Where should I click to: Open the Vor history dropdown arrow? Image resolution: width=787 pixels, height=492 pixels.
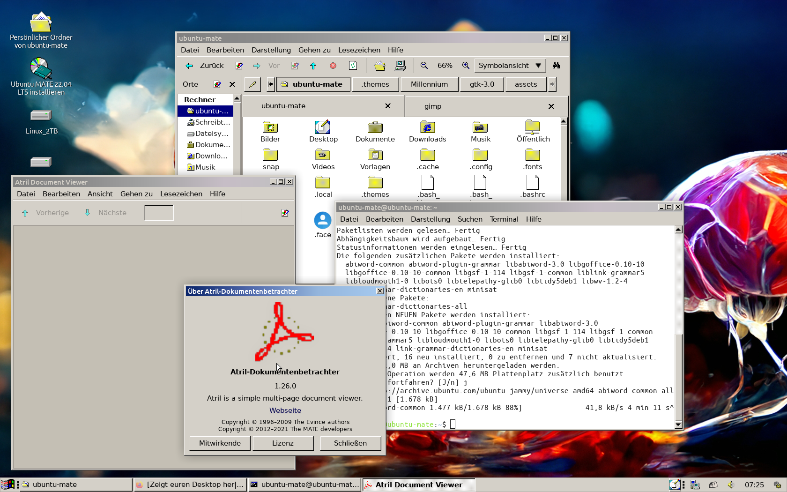pos(295,66)
